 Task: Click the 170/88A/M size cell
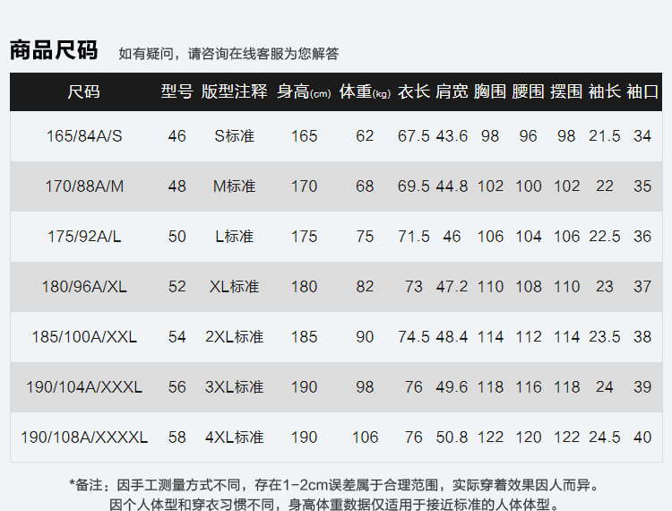(x=84, y=186)
